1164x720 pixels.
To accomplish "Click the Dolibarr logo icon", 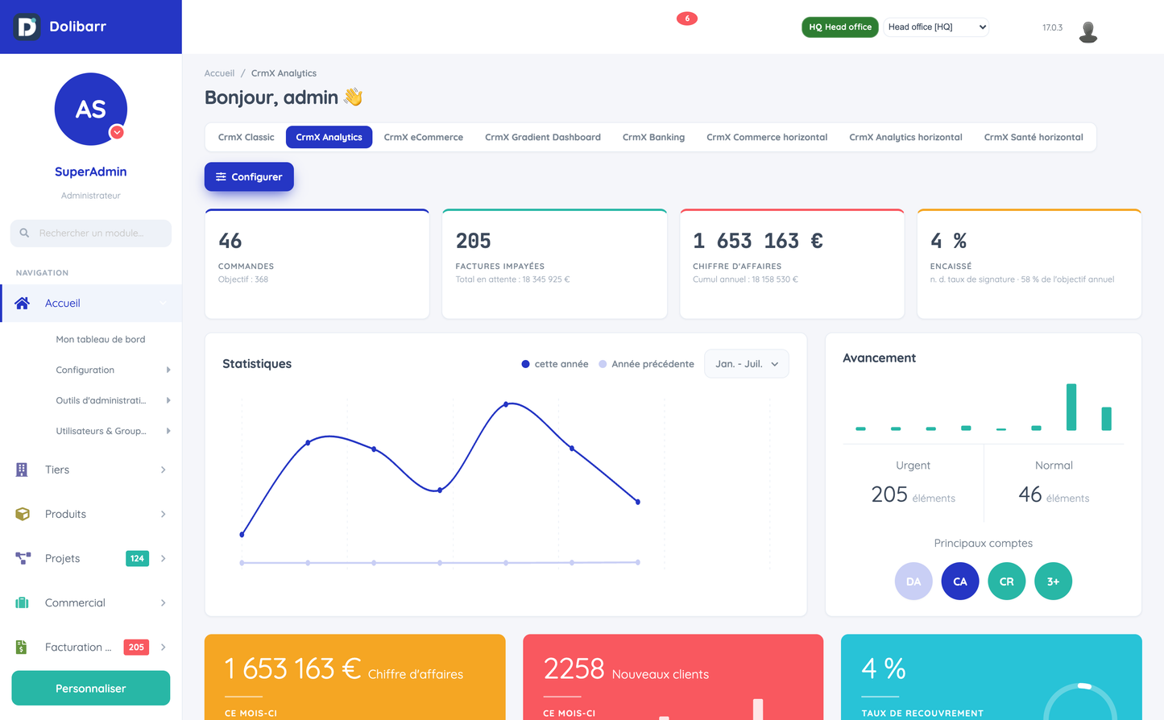I will click(x=27, y=27).
